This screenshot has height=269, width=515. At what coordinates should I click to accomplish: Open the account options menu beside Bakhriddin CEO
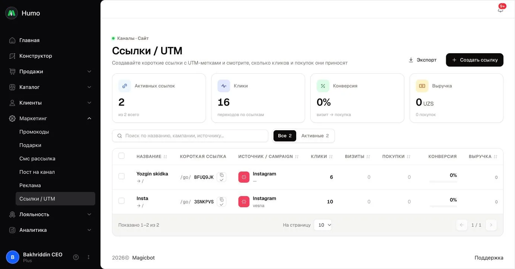[x=89, y=257]
